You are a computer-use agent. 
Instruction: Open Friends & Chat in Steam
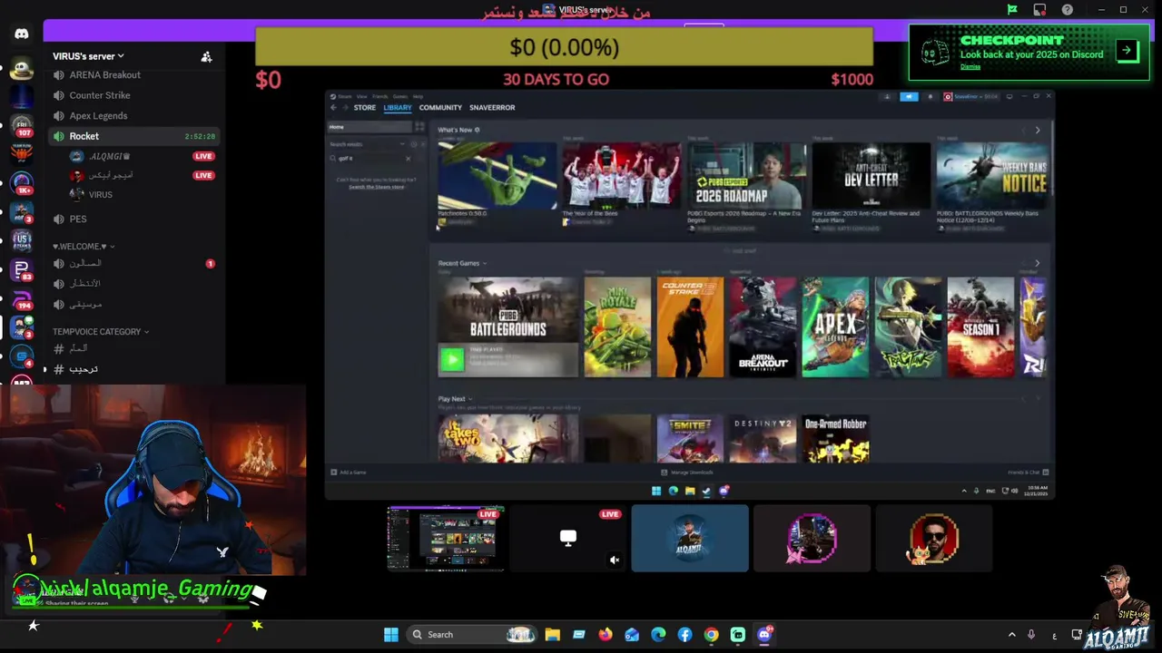click(1029, 473)
